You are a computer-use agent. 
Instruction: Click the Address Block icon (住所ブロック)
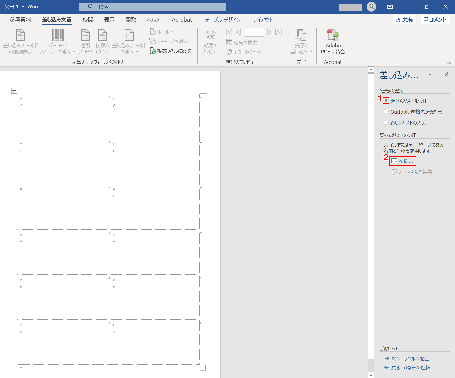coord(85,35)
